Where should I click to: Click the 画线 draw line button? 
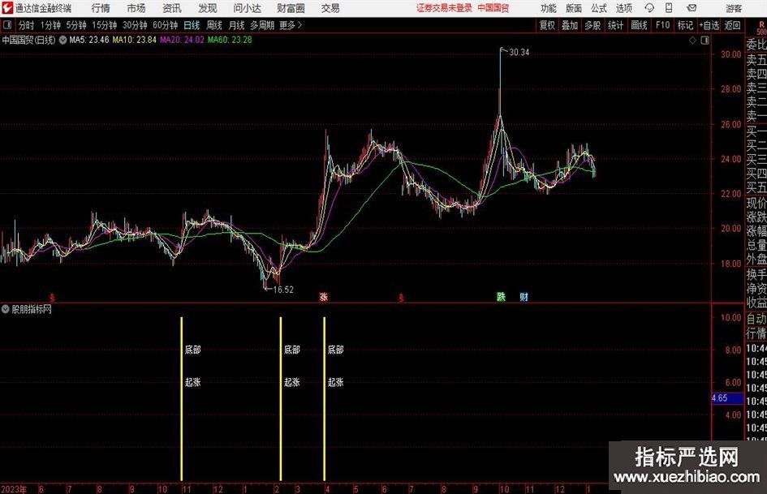point(639,25)
